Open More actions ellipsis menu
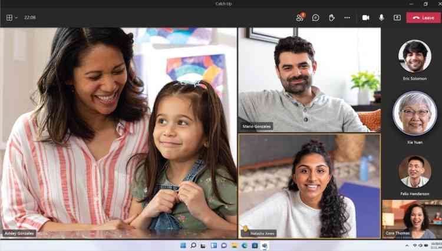 [347, 18]
